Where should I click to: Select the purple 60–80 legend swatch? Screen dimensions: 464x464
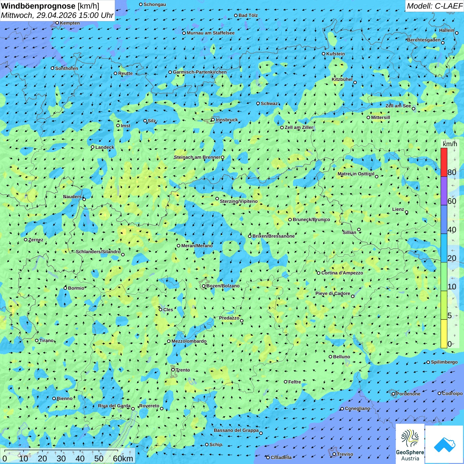[x=444, y=191]
